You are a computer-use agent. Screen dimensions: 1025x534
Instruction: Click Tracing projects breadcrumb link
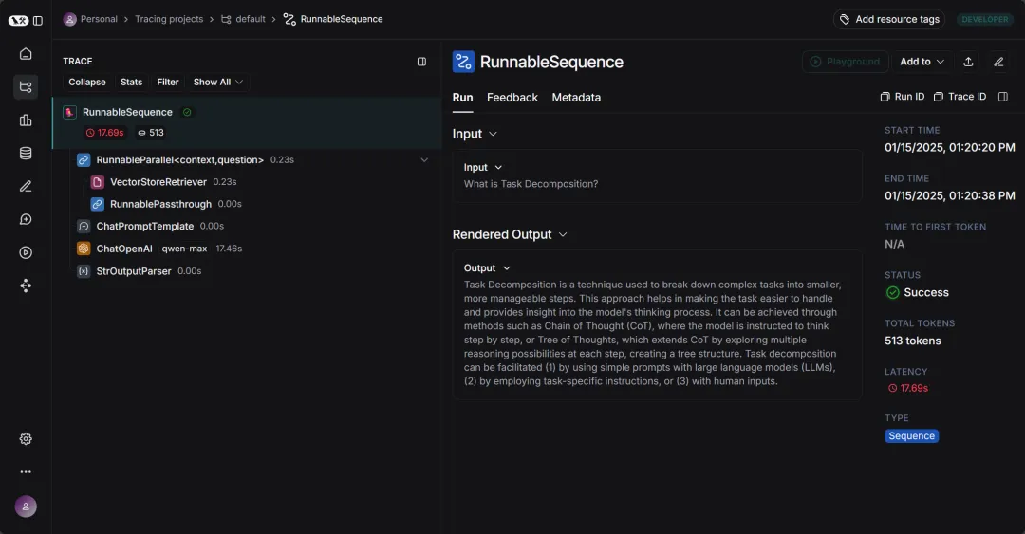(169, 19)
